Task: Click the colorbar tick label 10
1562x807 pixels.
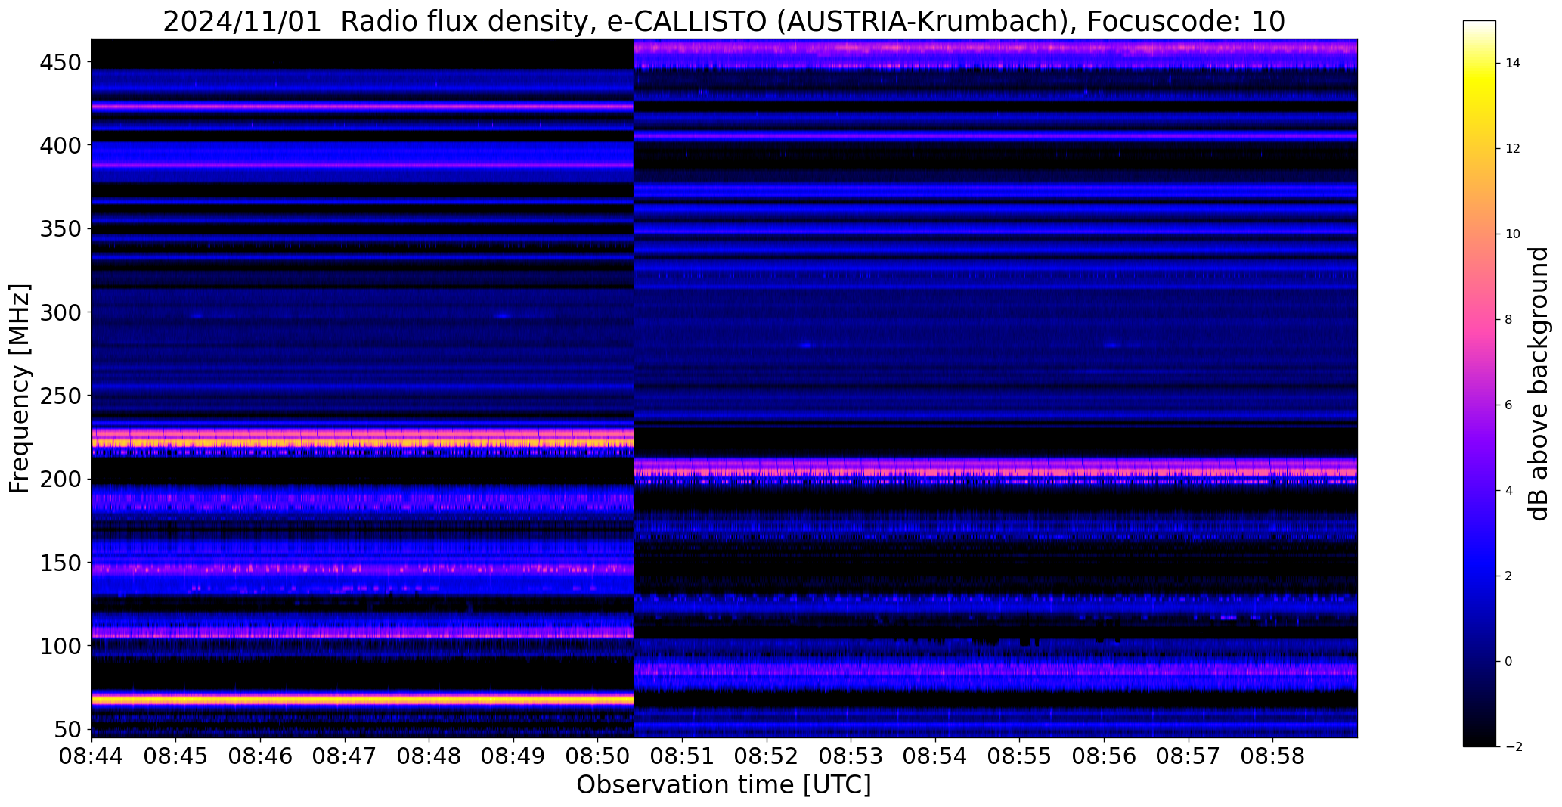Action: [1512, 234]
